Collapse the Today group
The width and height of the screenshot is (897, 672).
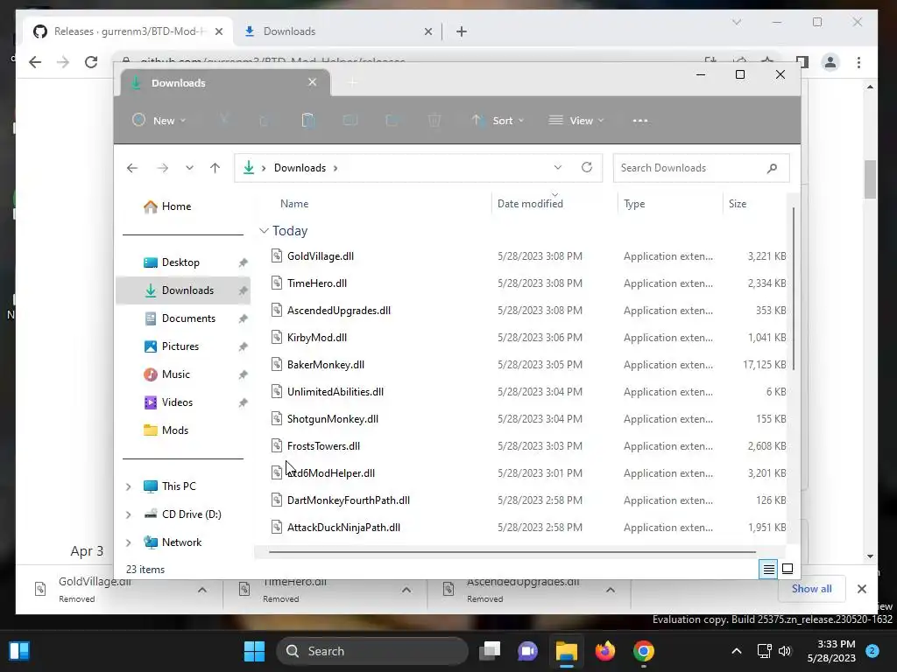[264, 231]
